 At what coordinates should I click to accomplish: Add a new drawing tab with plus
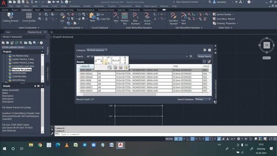pos(52,32)
